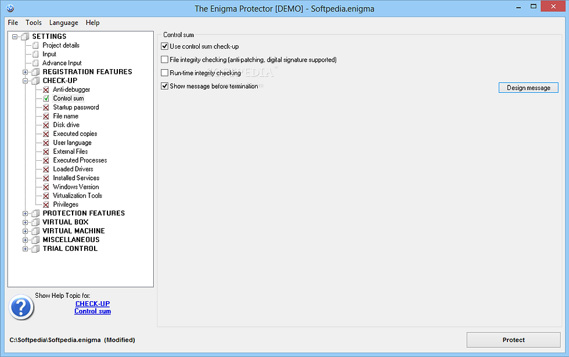Screen dimensions: 569x357
Task: Click the red X icon beside Anti-debugger
Action: (x=46, y=89)
